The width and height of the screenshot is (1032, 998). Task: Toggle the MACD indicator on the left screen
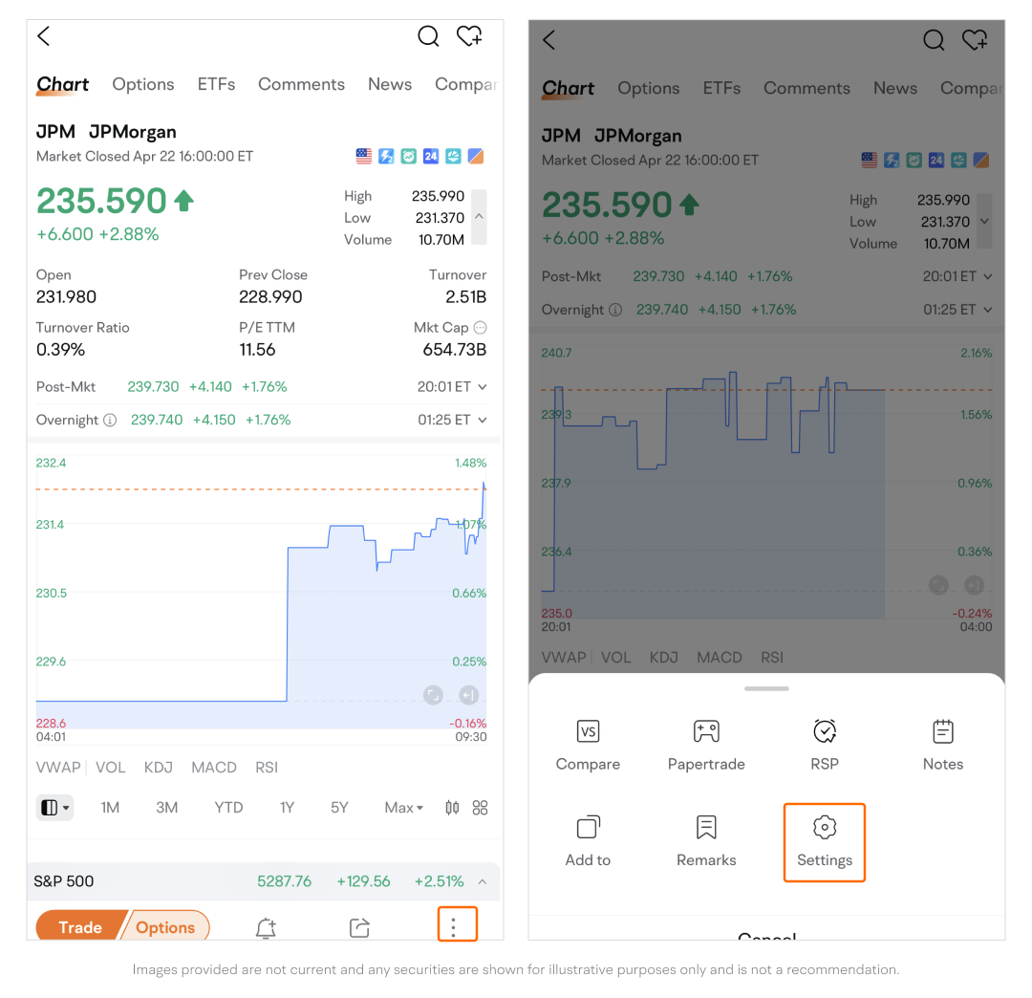pos(214,767)
